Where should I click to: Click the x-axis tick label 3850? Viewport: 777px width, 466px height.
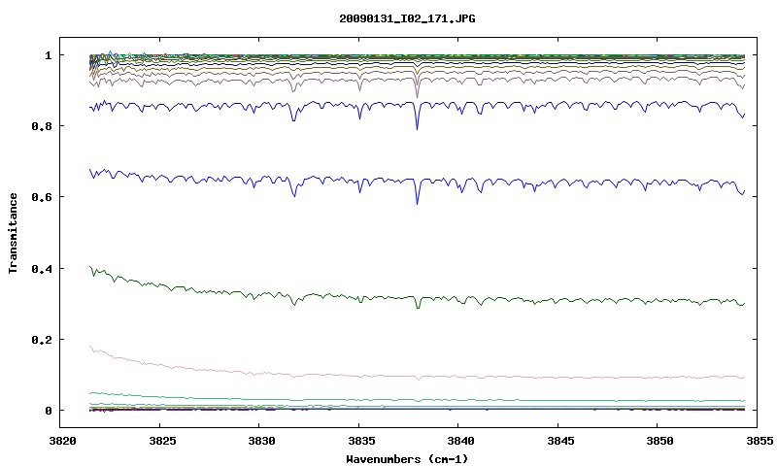point(659,441)
